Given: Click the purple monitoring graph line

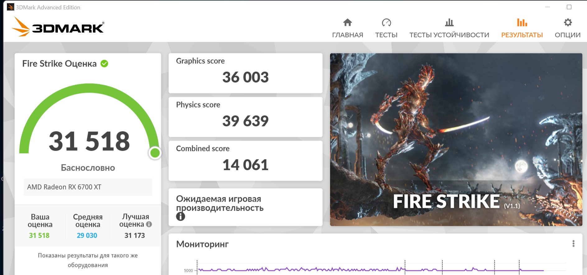Looking at the screenshot, I should [x=371, y=269].
